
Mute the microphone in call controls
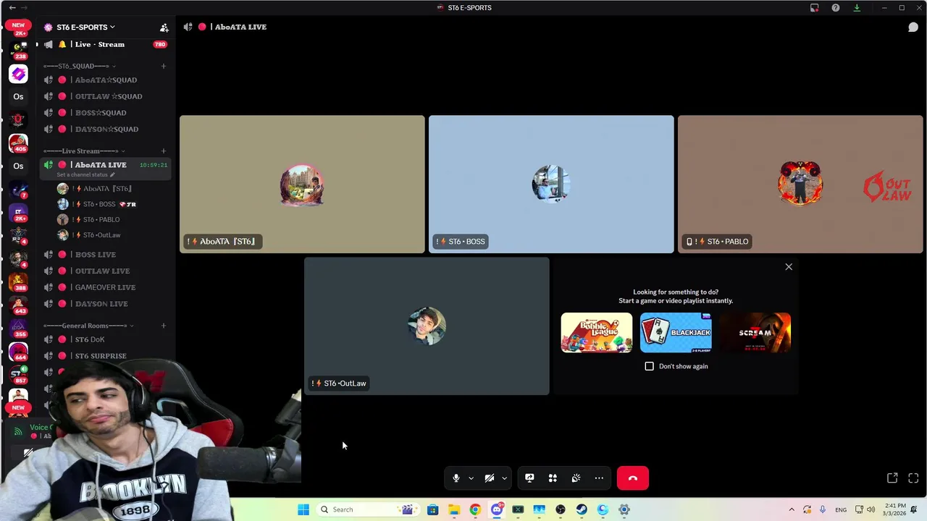pyautogui.click(x=456, y=478)
